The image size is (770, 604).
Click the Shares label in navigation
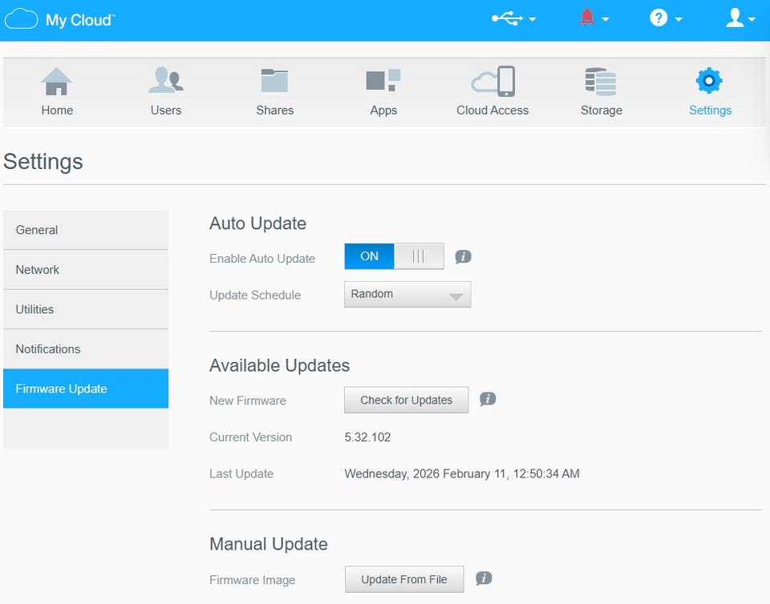[x=275, y=111]
